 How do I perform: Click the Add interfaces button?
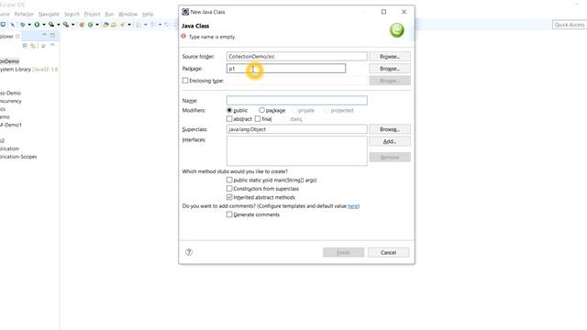click(390, 141)
